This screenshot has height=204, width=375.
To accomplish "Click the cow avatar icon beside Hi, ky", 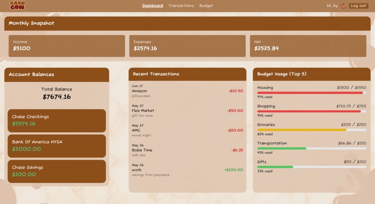I will click(343, 6).
